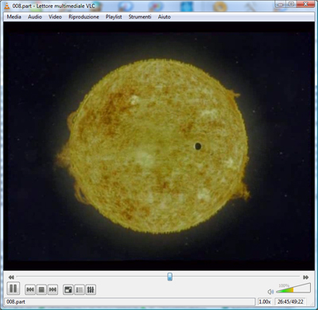
Task: Expand the Strumenti menu
Action: [x=140, y=17]
